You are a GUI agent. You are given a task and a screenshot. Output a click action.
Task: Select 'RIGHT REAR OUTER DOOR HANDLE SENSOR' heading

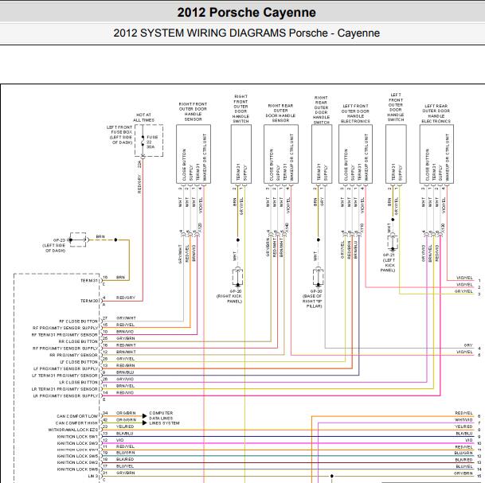(280, 113)
